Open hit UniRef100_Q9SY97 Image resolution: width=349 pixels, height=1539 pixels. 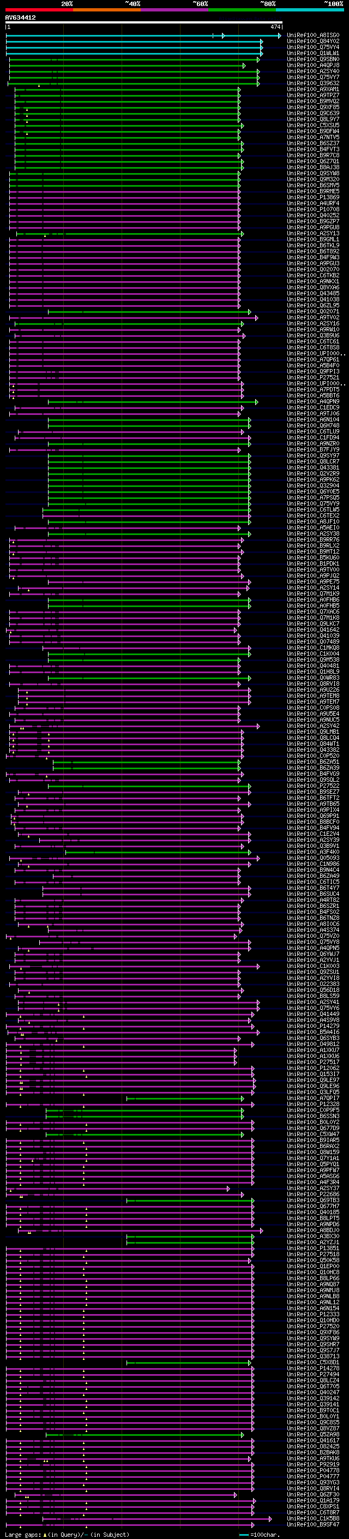(313, 456)
